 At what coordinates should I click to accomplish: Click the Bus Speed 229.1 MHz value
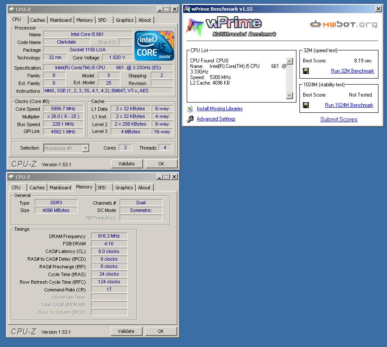tap(63, 124)
